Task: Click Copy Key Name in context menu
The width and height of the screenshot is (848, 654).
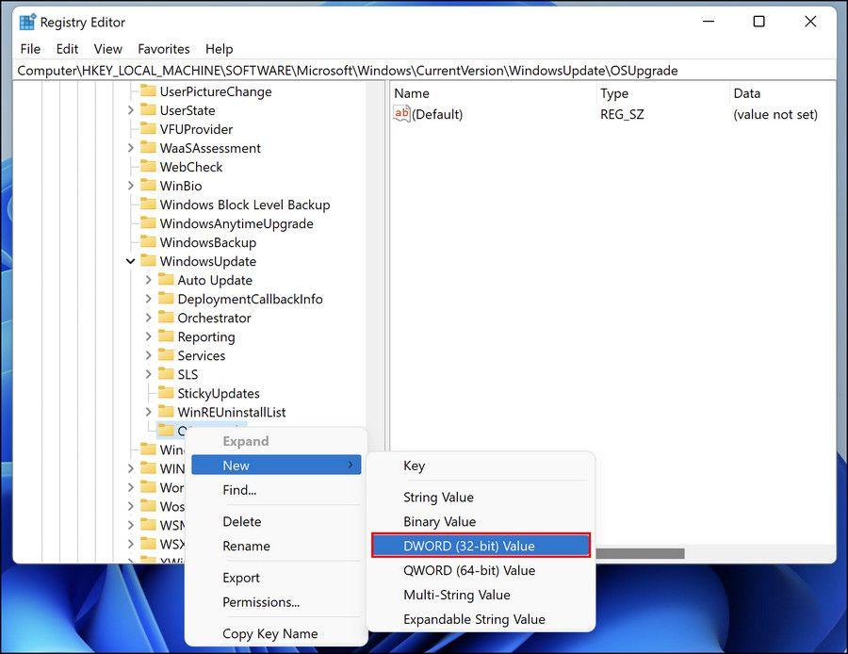Action: (269, 634)
